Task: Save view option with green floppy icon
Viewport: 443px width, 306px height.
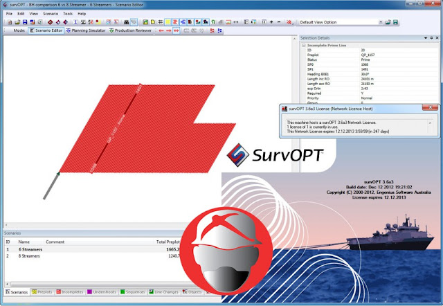Action: 395,22
